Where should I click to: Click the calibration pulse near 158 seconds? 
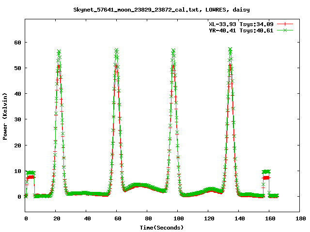click(x=266, y=175)
